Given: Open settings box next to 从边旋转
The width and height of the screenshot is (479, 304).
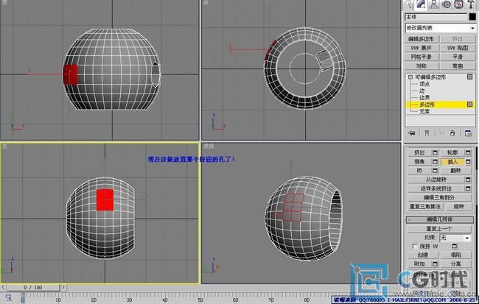Looking at the screenshot, I should tap(468, 180).
